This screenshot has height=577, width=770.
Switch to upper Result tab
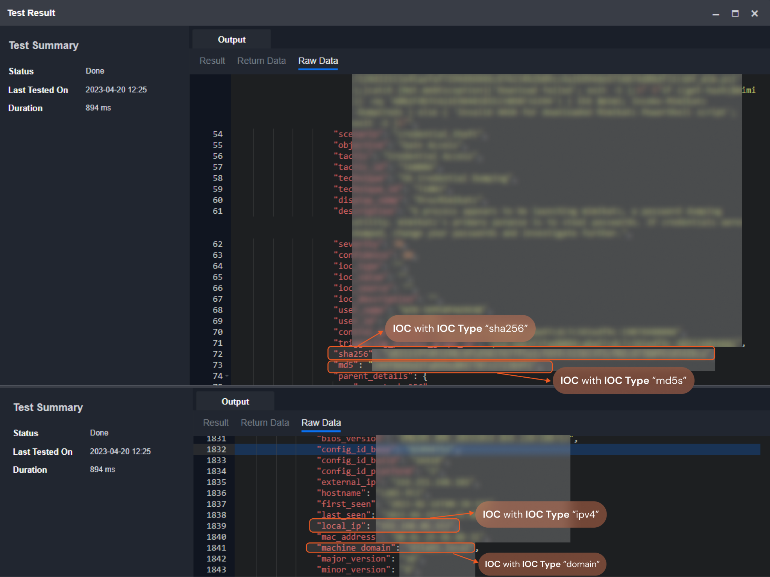pos(212,61)
